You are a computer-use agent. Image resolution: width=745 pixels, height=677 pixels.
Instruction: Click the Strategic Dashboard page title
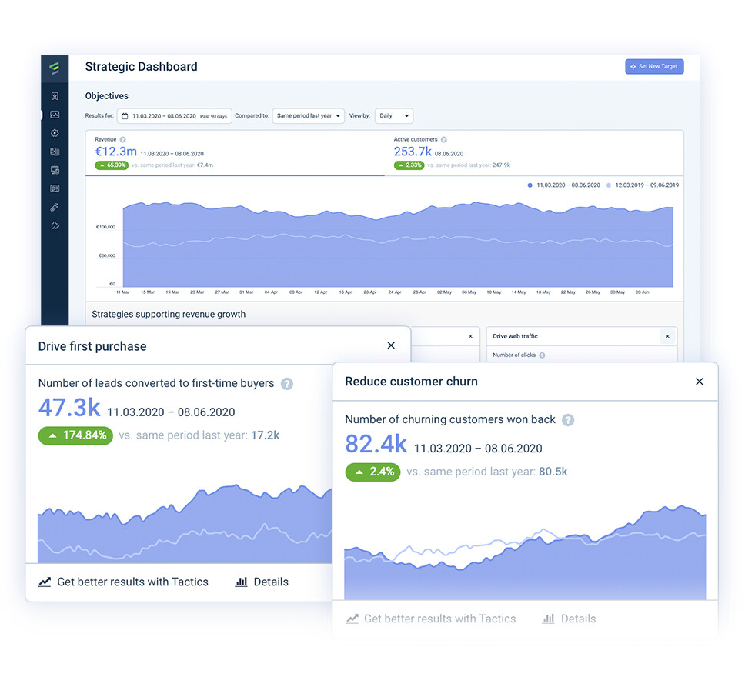141,66
